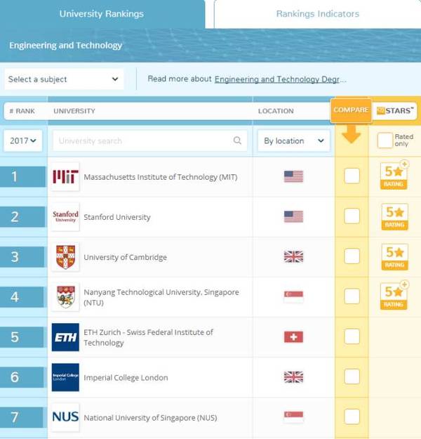Click the Singapore flag in NTU row
Screen dimensions: 421x439
click(x=293, y=297)
